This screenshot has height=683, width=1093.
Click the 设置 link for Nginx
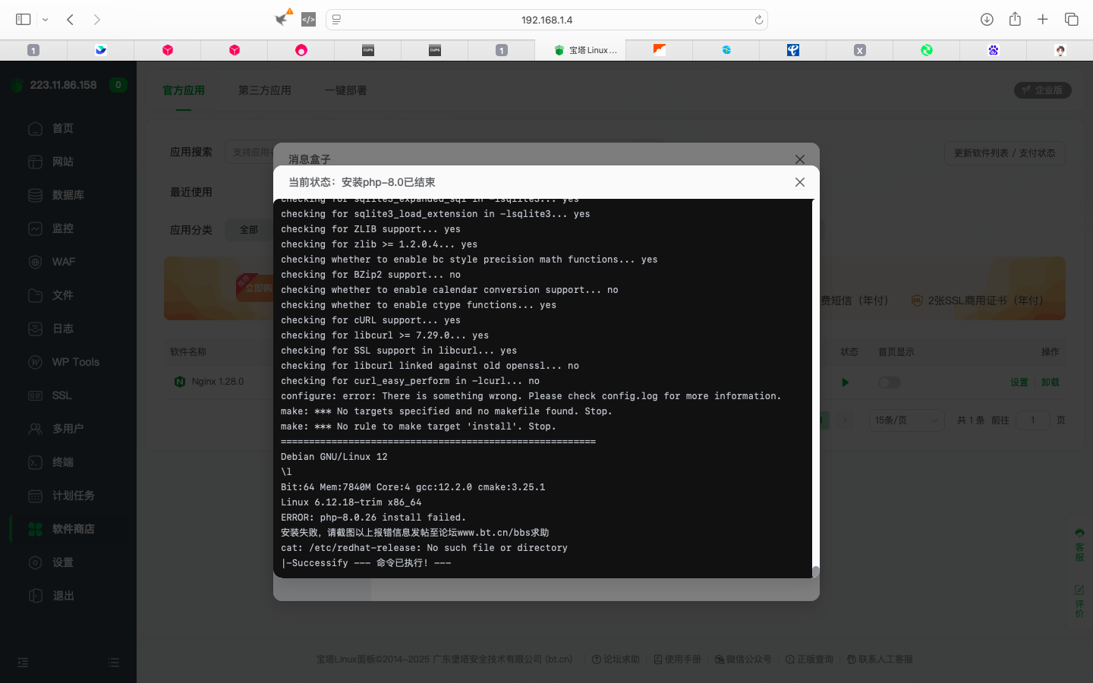click(x=1019, y=382)
